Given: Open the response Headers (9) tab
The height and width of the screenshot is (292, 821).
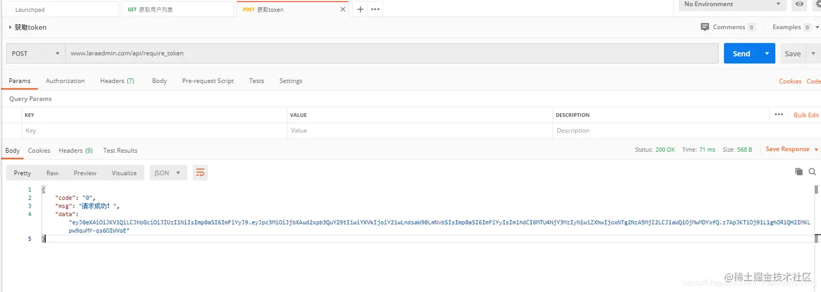Looking at the screenshot, I should pyautogui.click(x=75, y=151).
